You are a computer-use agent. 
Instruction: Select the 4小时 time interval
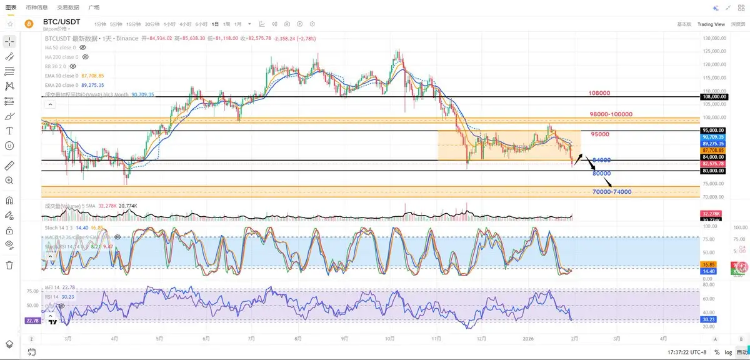pos(185,24)
